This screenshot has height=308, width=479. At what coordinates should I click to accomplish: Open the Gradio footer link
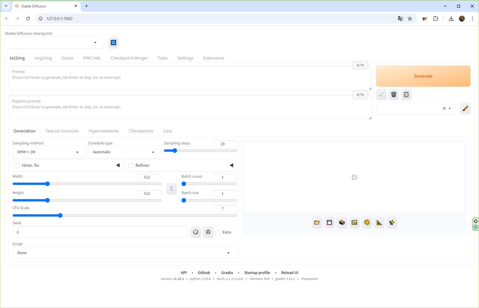(227, 273)
